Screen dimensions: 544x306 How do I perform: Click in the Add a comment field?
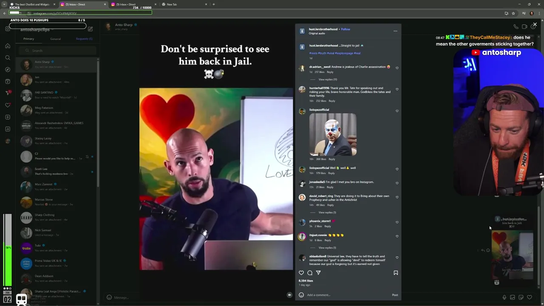(348, 295)
